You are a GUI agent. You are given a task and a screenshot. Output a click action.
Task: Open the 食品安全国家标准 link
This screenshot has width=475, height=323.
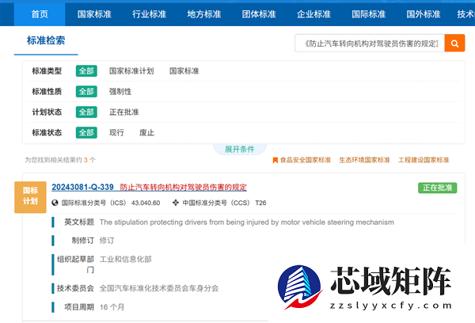click(x=306, y=160)
